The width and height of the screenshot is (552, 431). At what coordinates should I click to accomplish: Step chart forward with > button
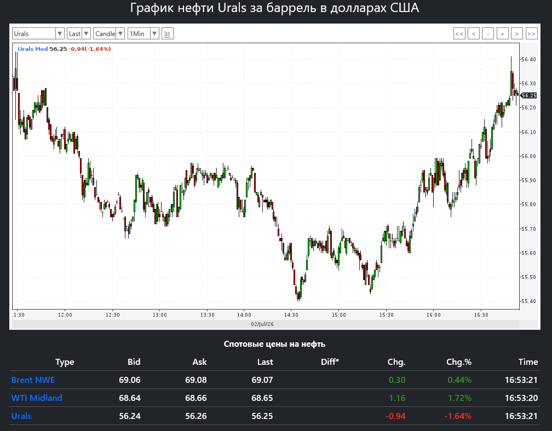click(517, 34)
